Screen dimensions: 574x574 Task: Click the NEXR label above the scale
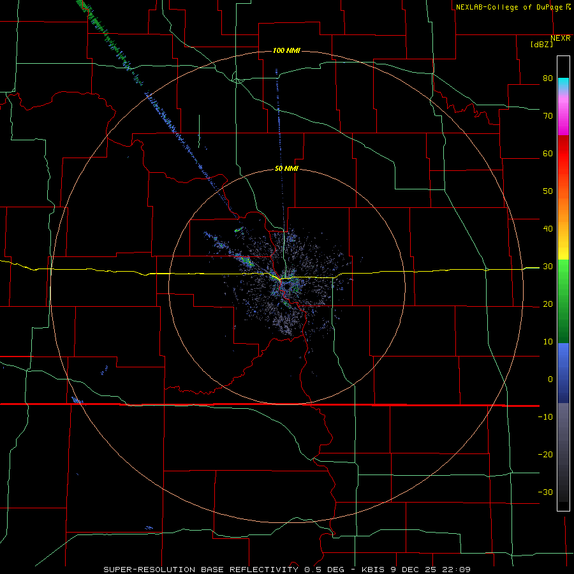coord(561,38)
